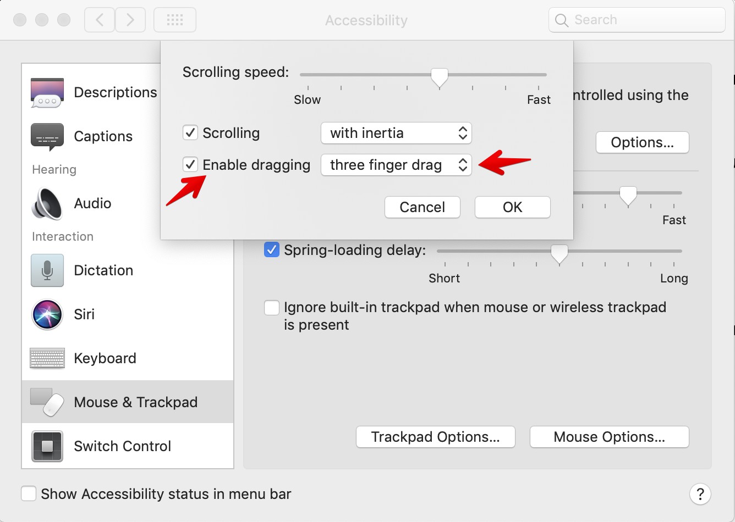Open the 'with inertia' scrolling dropdown

pyautogui.click(x=396, y=133)
